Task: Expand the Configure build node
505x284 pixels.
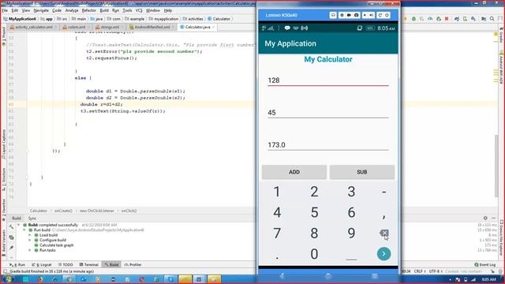Action: click(30, 240)
